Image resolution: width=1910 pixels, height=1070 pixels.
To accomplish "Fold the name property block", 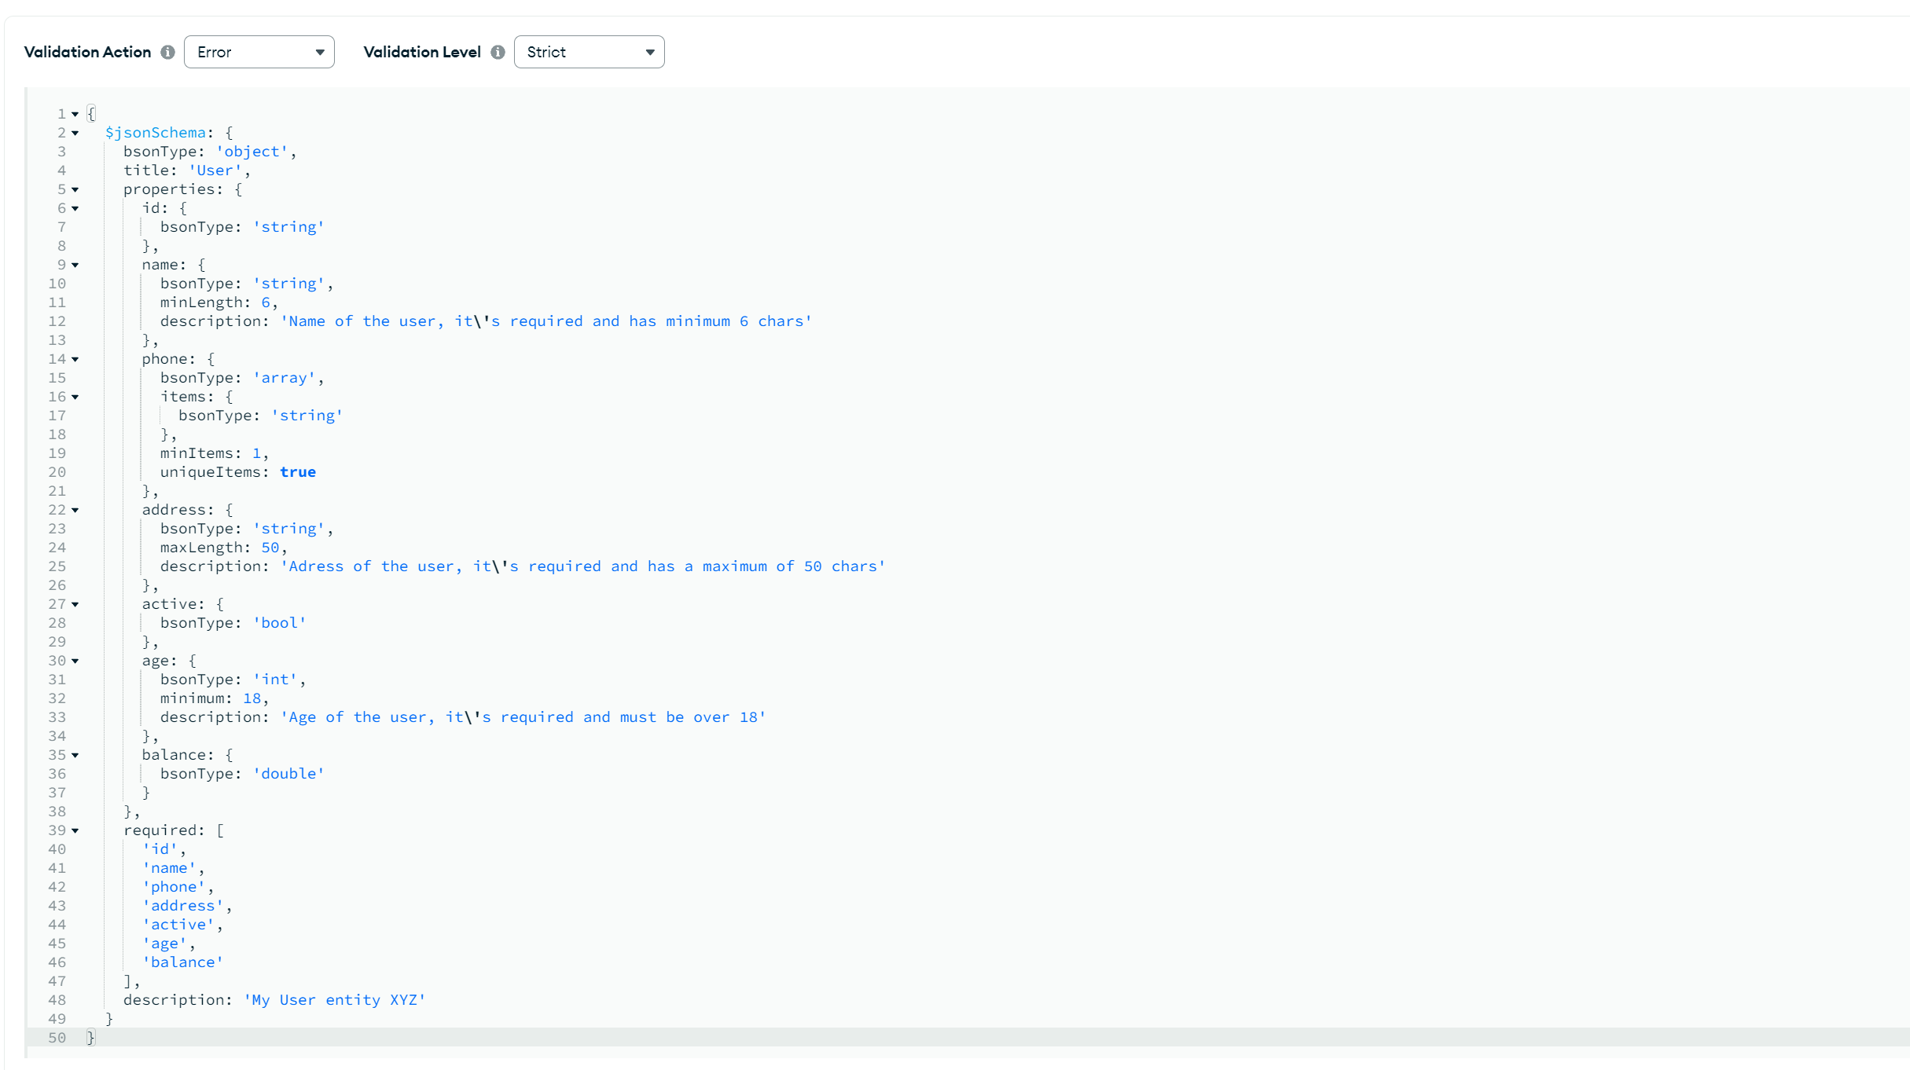I will tap(75, 265).
